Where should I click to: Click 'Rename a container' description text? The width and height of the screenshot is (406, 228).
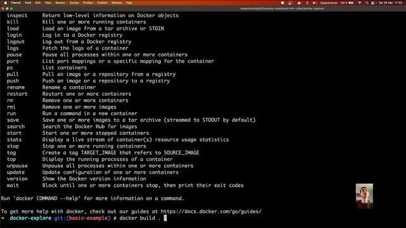pos(69,87)
